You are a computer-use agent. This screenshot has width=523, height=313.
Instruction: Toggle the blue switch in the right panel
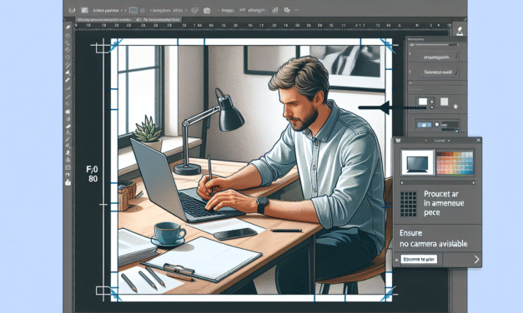click(425, 125)
